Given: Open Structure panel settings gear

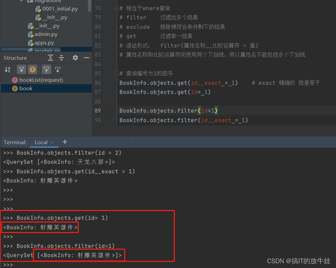Looking at the screenshot, I should pyautogui.click(x=75, y=58).
